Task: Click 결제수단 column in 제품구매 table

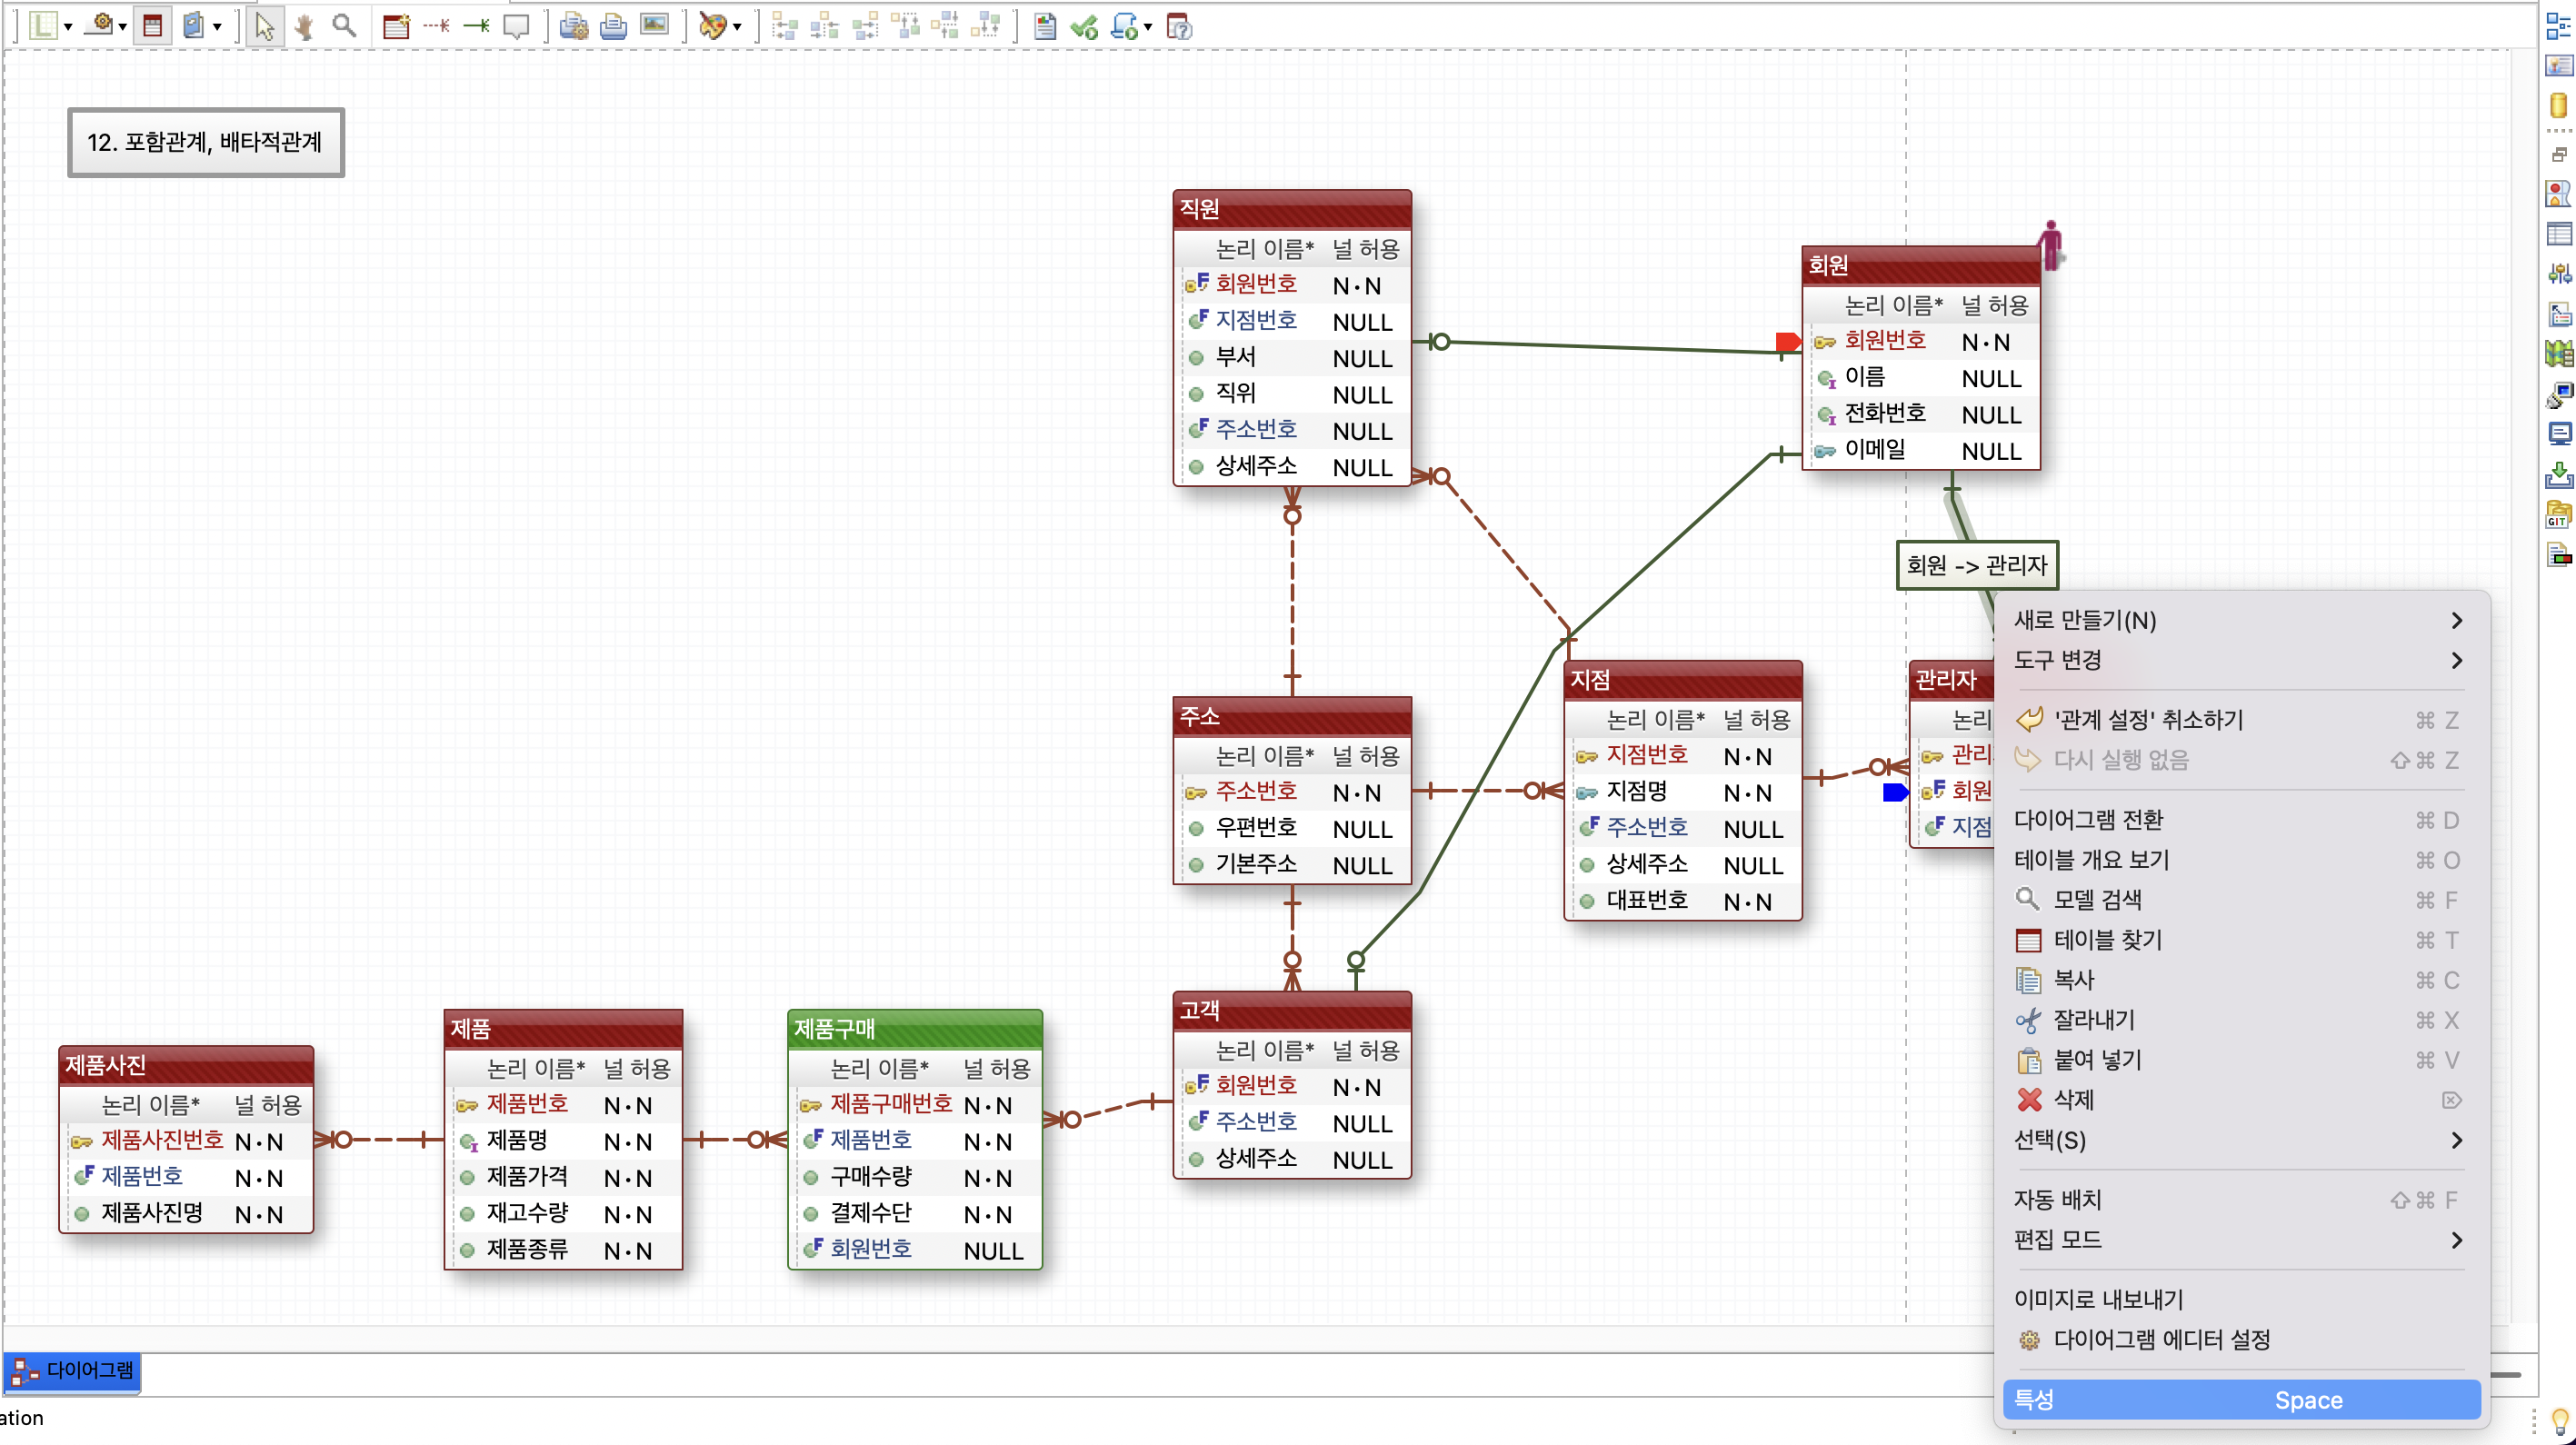Action: 915,1214
